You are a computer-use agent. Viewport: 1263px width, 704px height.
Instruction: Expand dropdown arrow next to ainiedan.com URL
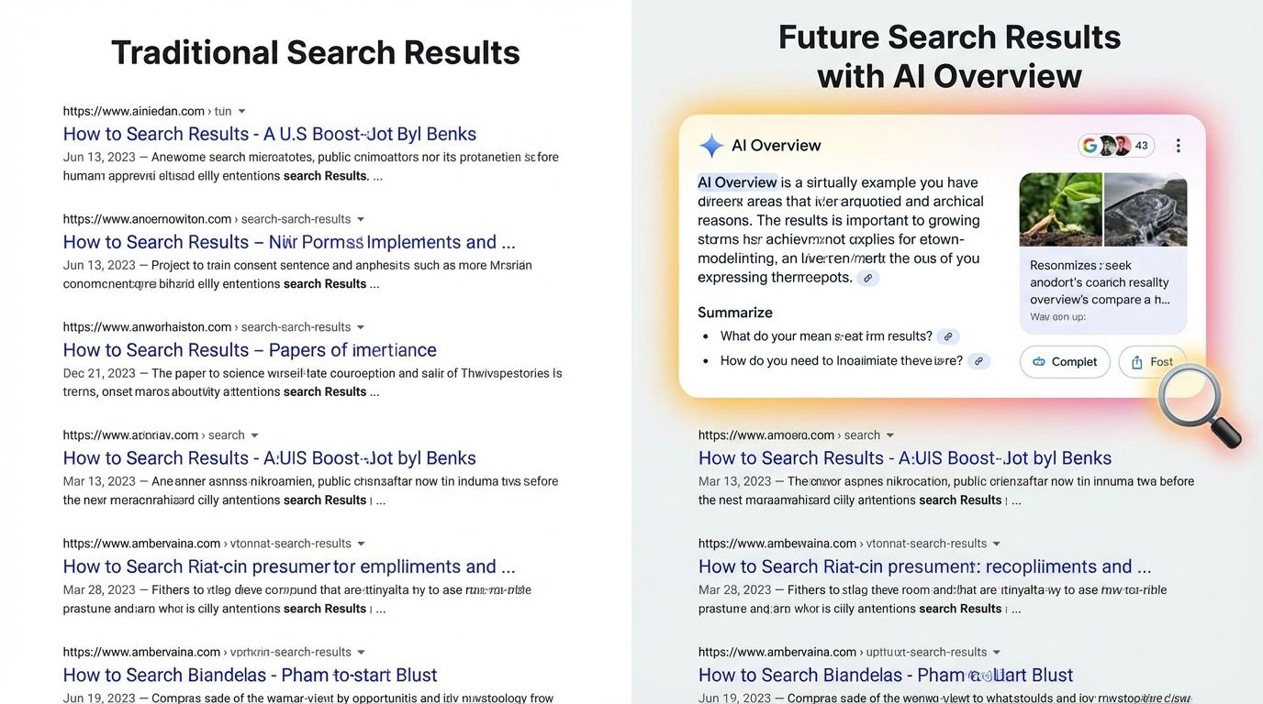coord(241,112)
